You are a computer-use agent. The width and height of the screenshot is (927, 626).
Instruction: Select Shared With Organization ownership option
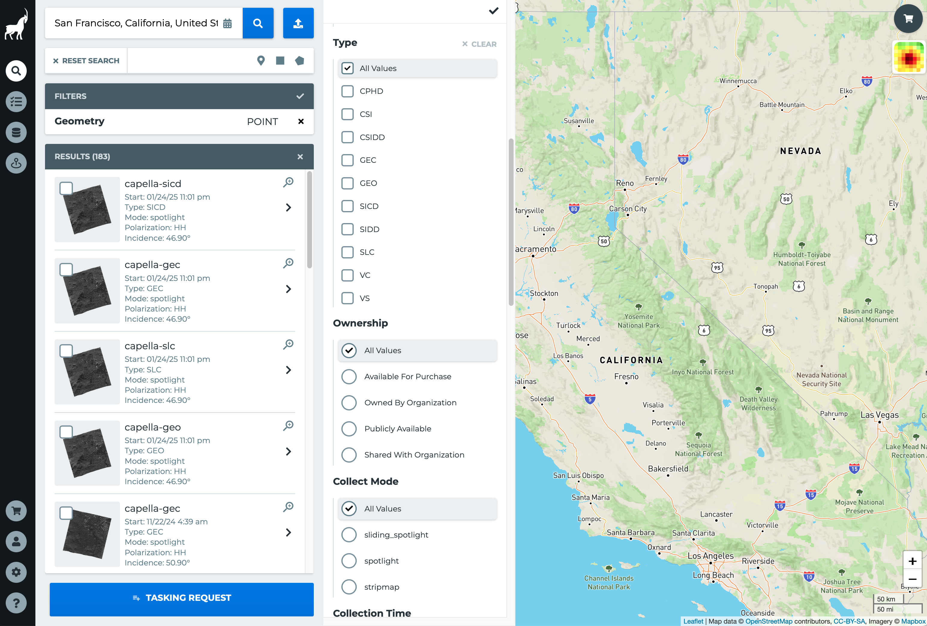click(x=349, y=455)
